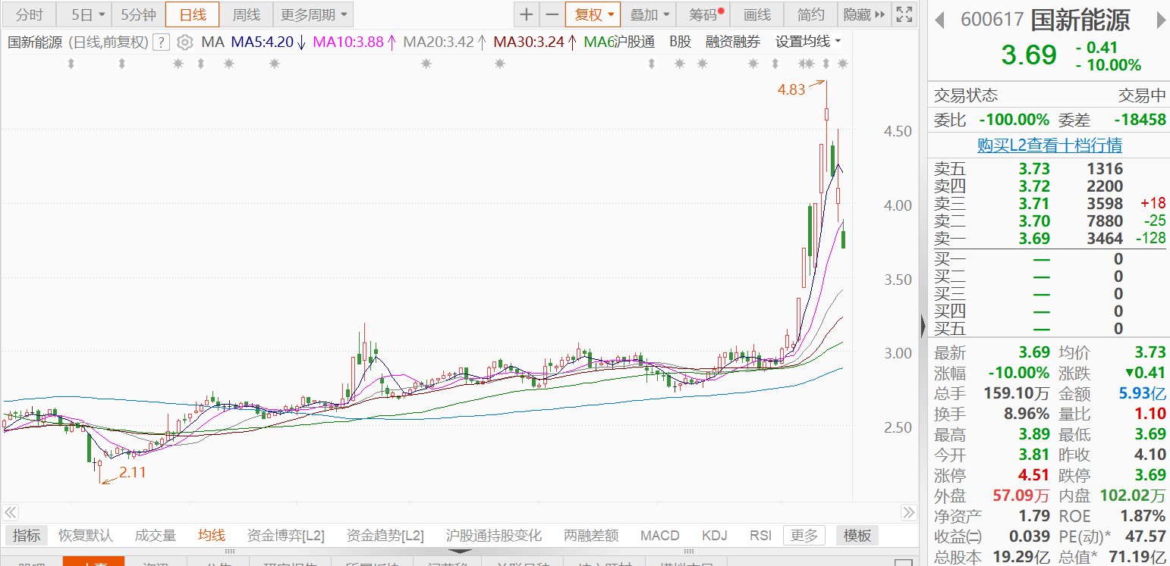1170x566 pixels.
Task: Toggle the KDJ indicator
Action: click(x=714, y=536)
